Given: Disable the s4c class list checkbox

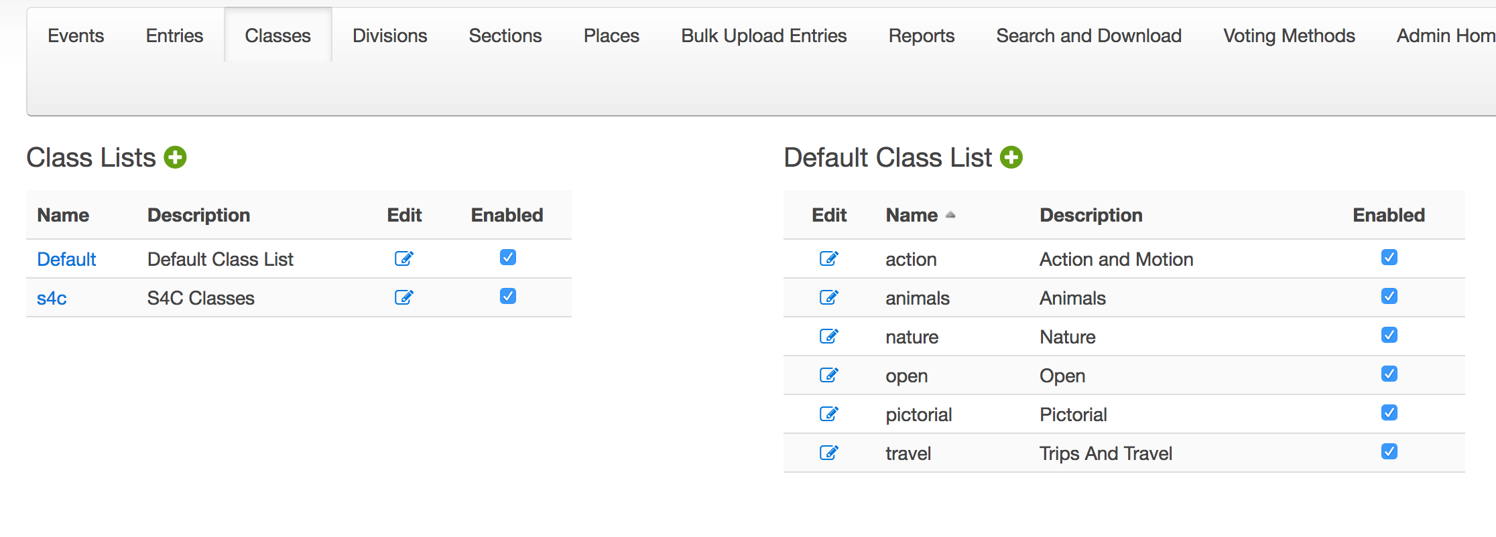Looking at the screenshot, I should coord(508,296).
